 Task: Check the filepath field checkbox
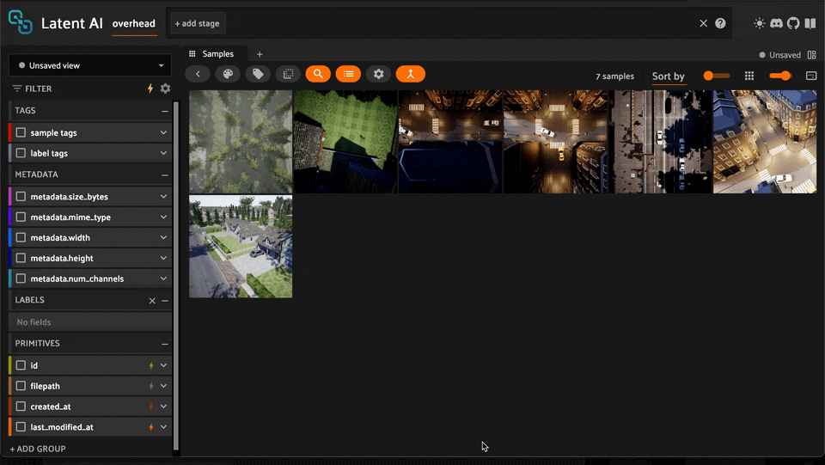(21, 386)
